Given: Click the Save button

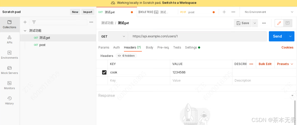Looking at the screenshot, I should tap(243, 23).
